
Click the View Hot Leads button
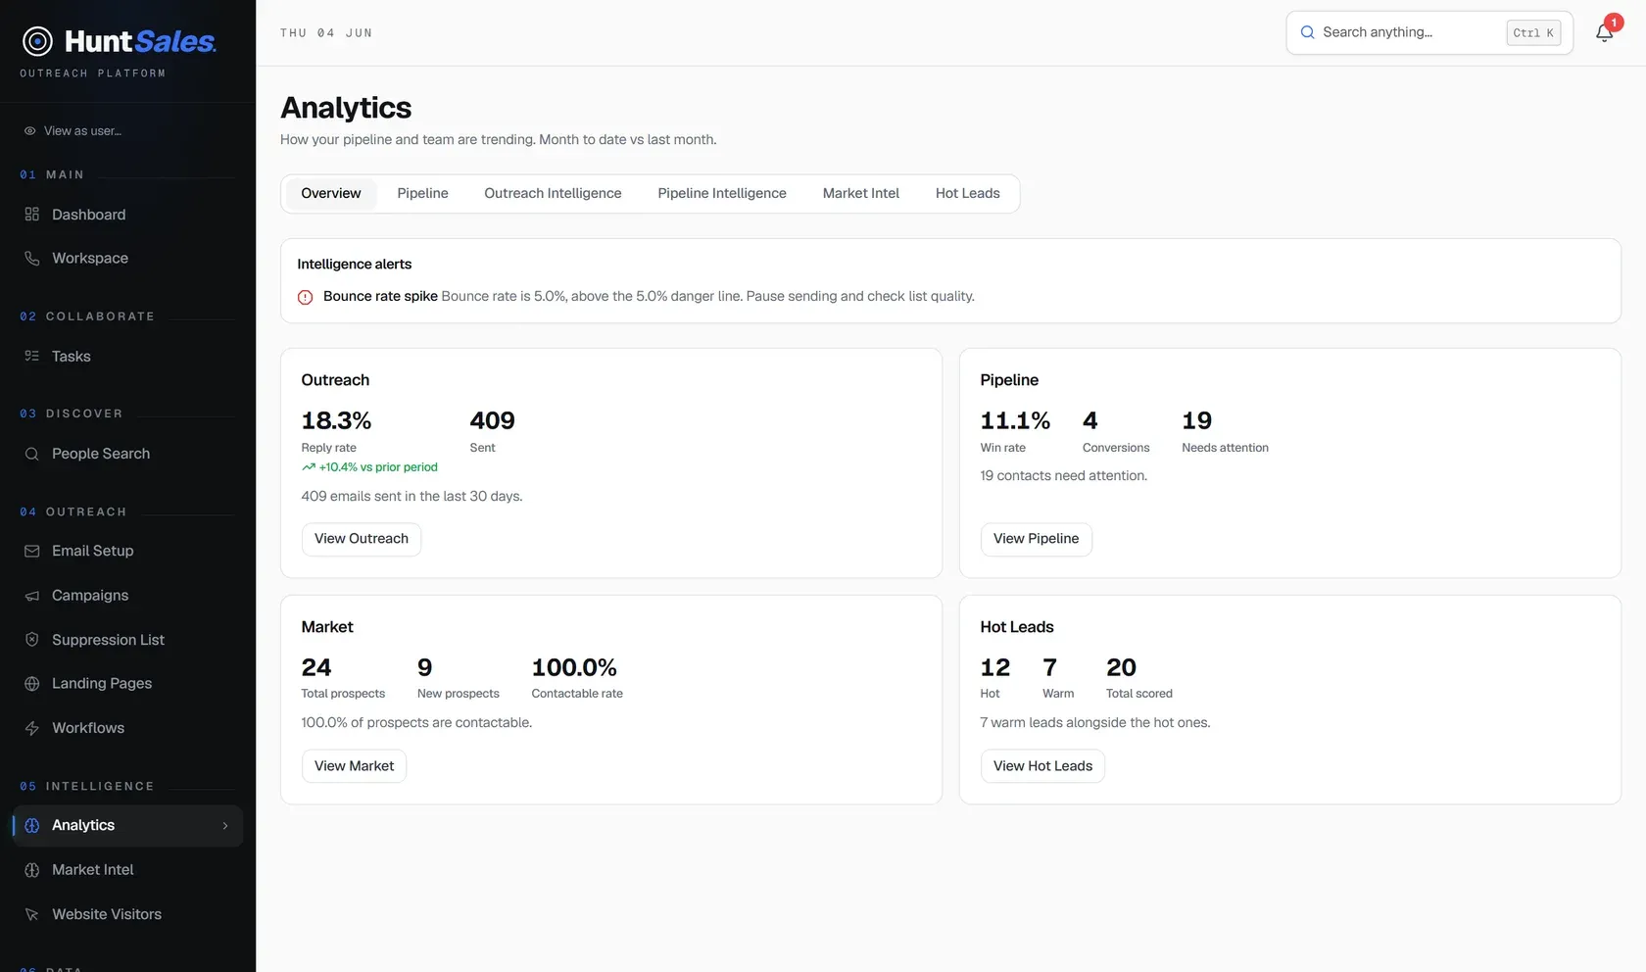tap(1042, 766)
